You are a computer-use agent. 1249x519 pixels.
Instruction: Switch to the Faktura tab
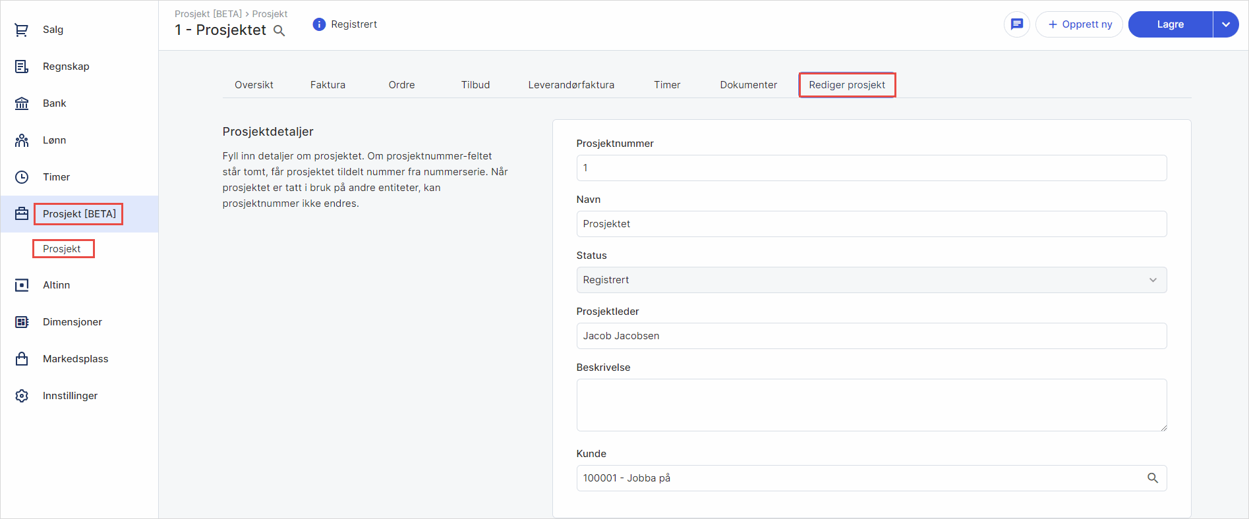pyautogui.click(x=328, y=85)
